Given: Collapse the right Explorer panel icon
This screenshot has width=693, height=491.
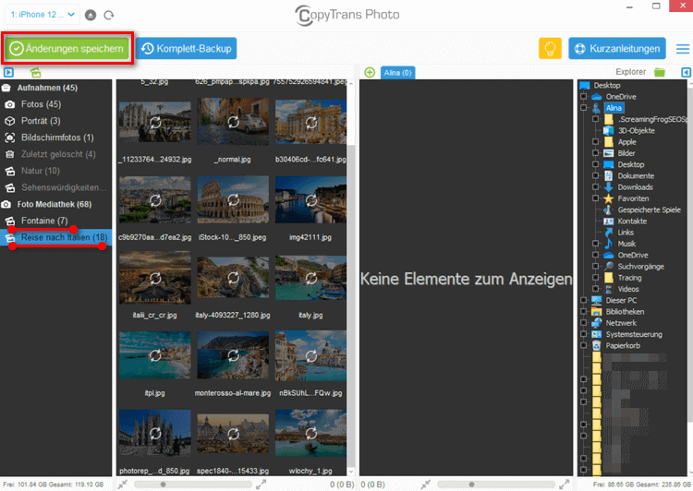Looking at the screenshot, I should 686,72.
